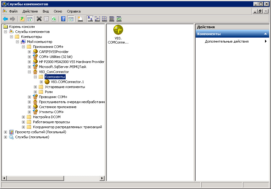271x189 pixels.
Task: Expand the Устаревшие компоненты folder
Action: tap(35, 87)
